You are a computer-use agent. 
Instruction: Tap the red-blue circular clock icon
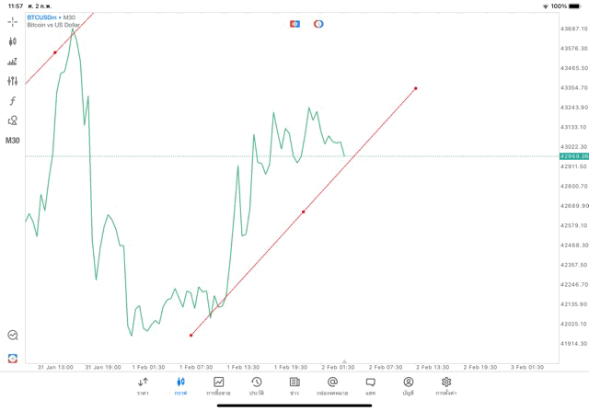click(x=318, y=24)
